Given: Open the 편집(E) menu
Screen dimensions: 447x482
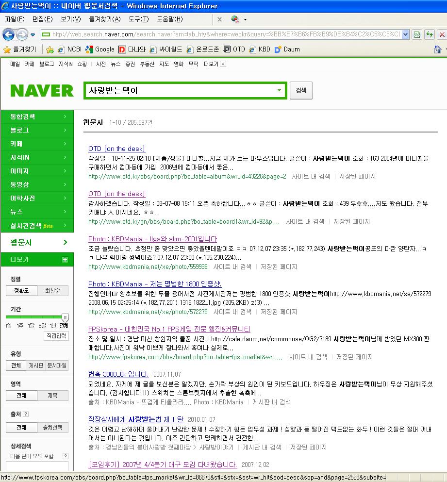Looking at the screenshot, I should [x=43, y=19].
